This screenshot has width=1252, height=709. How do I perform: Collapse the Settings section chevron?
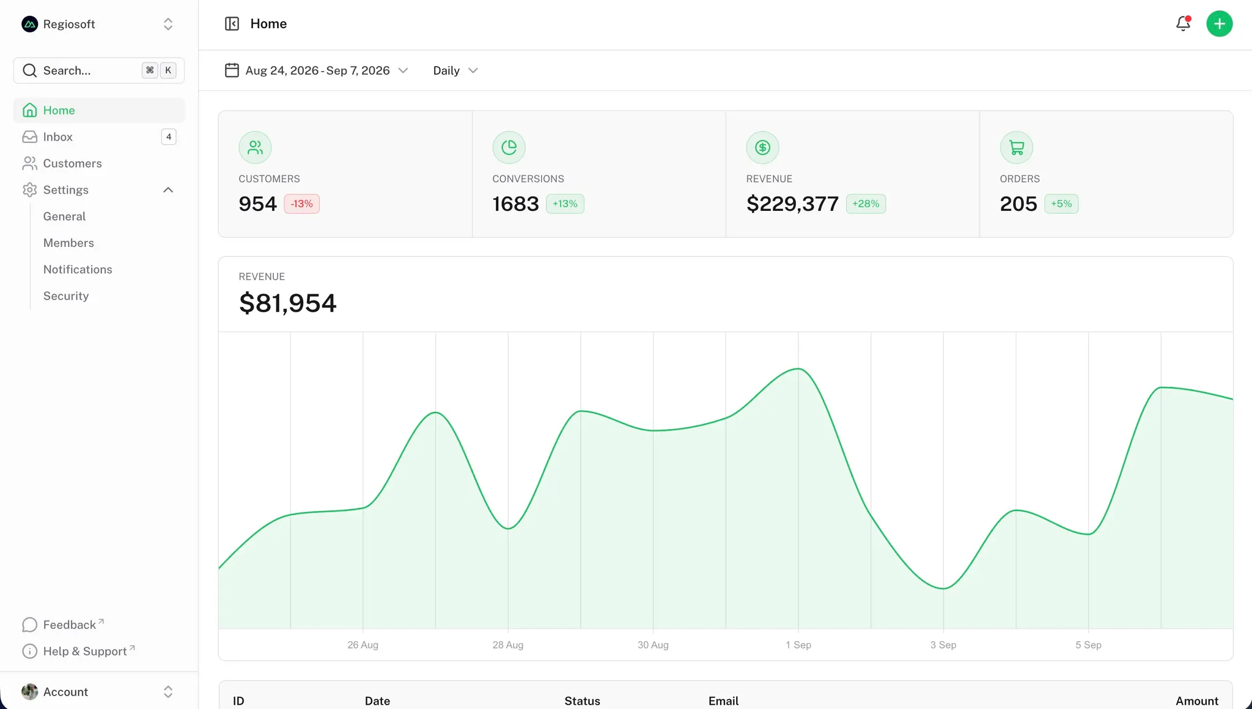click(x=168, y=190)
